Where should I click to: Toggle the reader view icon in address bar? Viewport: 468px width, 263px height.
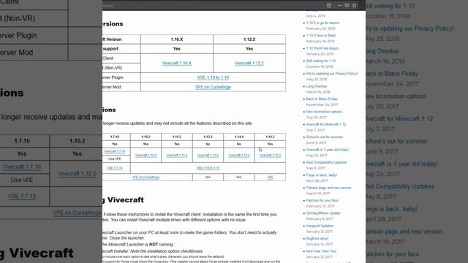click(329, 5)
